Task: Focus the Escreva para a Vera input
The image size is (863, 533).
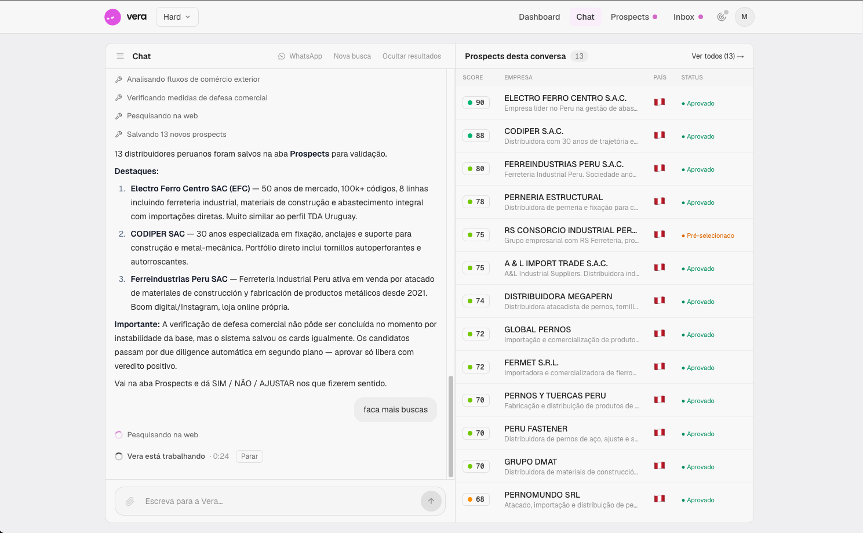Action: point(281,501)
